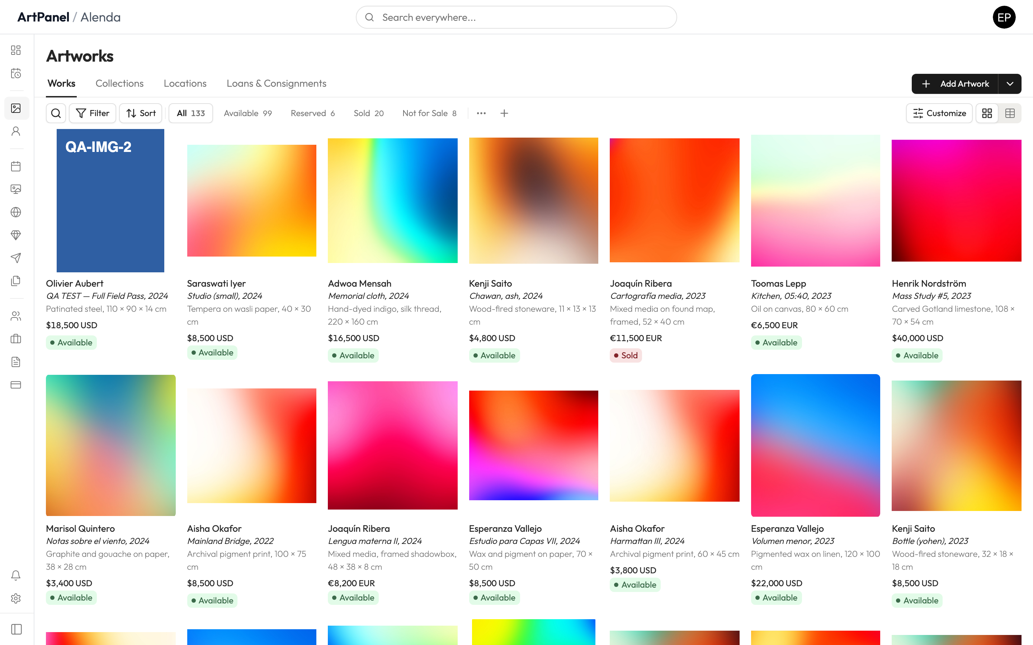The height and width of the screenshot is (645, 1033).
Task: Open the credit card billing icon in sidebar
Action: coord(16,385)
